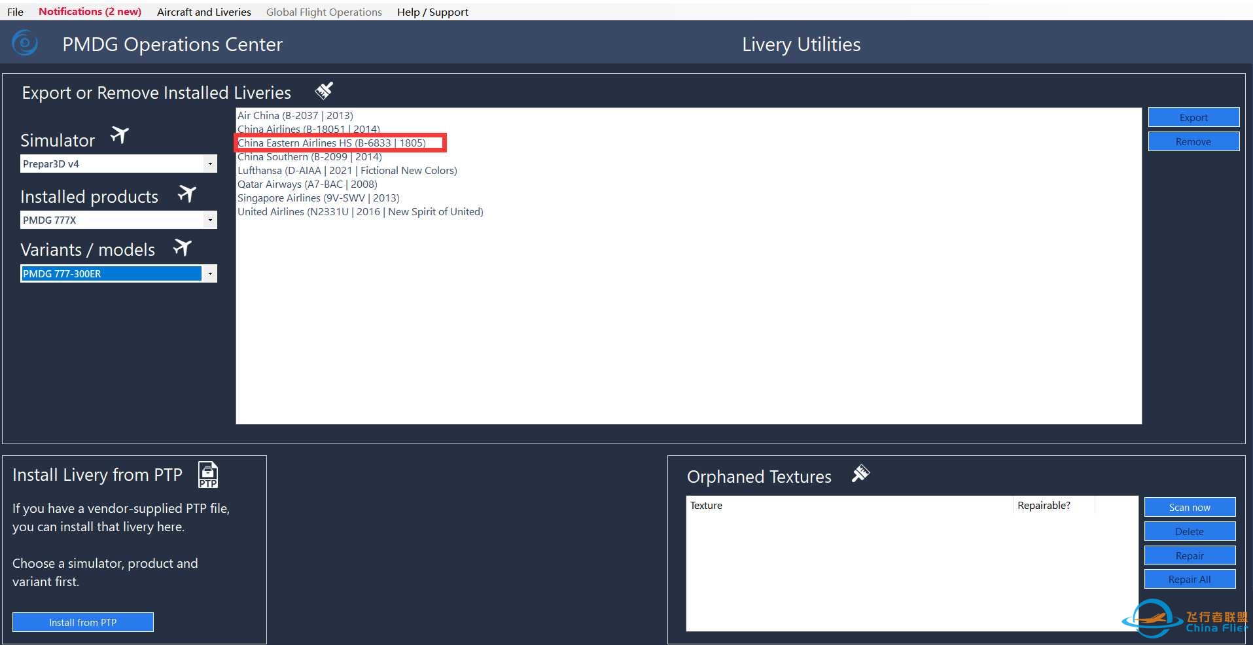
Task: Click the PMDG Operations Center logo icon
Action: pyautogui.click(x=25, y=44)
